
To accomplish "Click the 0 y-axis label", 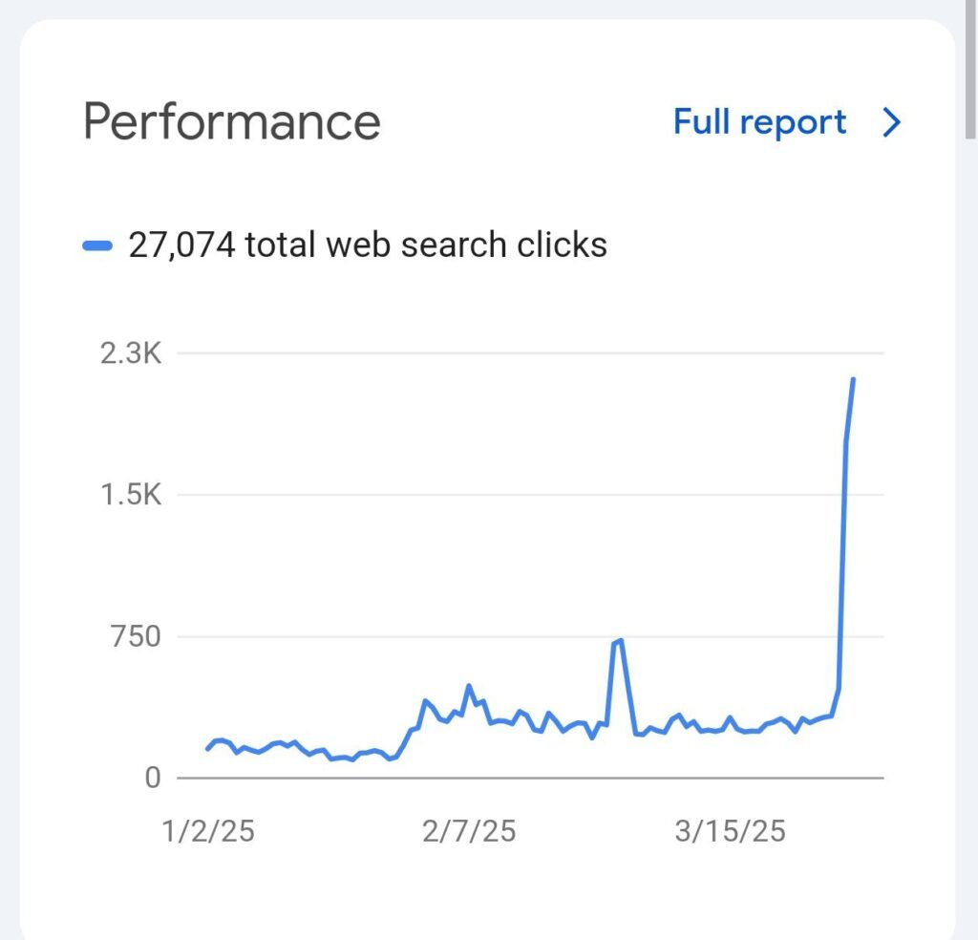I will 153,778.
